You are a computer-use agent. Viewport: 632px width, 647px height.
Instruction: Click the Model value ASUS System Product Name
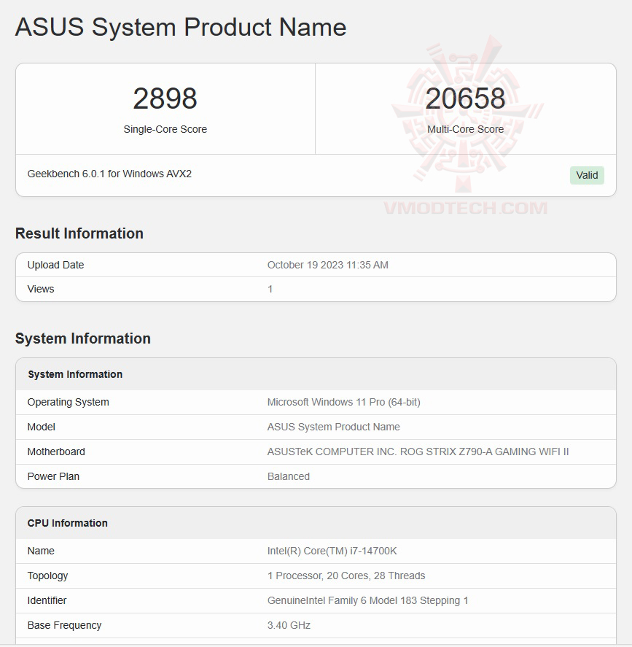click(333, 427)
